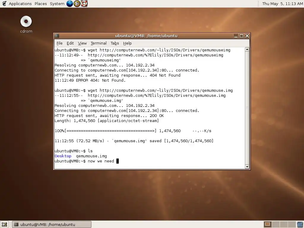Viewport: 304px width, 228px height.
Task: Open the terminal window menu icon
Action: [x=57, y=36]
